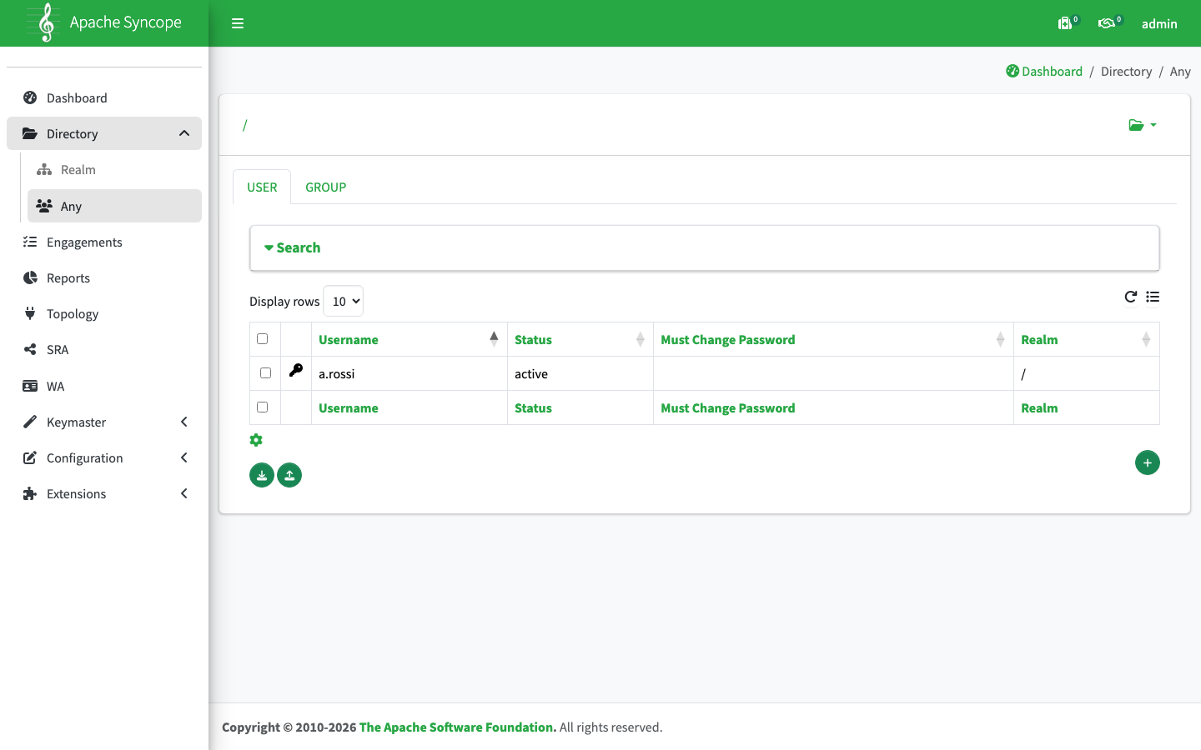Click the Dashboard breadcrumb link
Viewport: 1201px width, 750px height.
(1044, 72)
